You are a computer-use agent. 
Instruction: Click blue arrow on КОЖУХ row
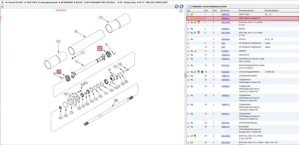(192, 39)
